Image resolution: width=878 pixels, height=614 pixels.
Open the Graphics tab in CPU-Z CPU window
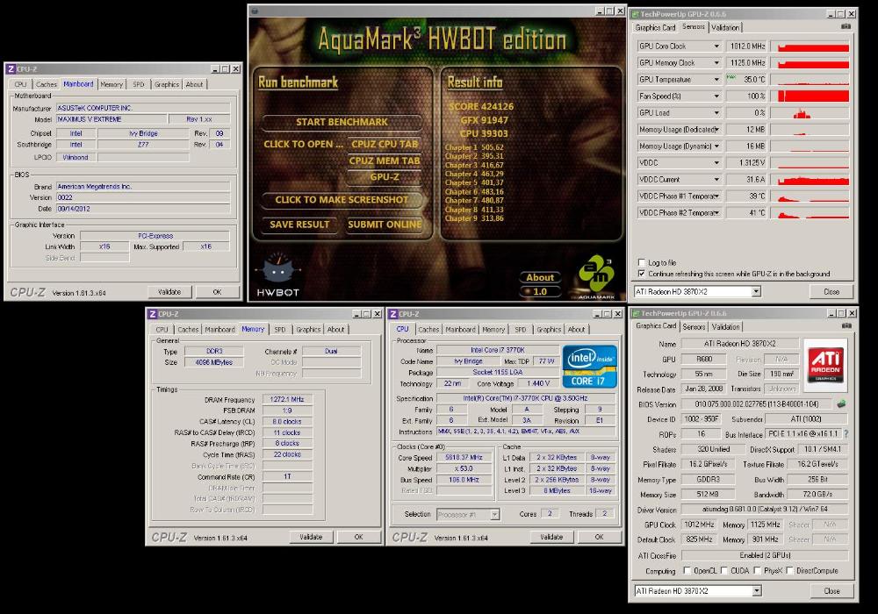[549, 330]
